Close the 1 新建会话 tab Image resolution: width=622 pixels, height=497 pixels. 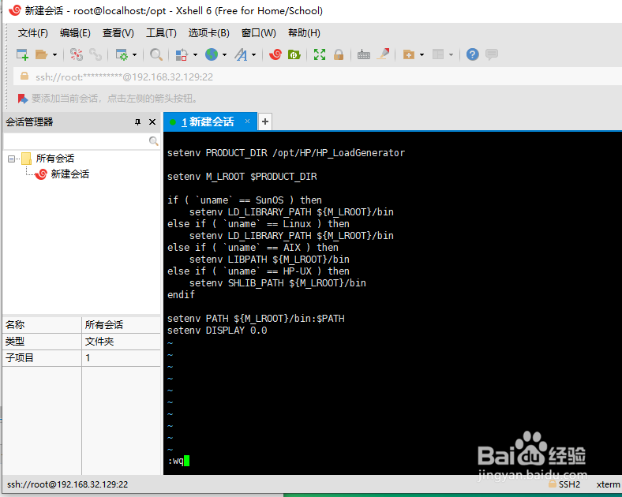click(248, 121)
